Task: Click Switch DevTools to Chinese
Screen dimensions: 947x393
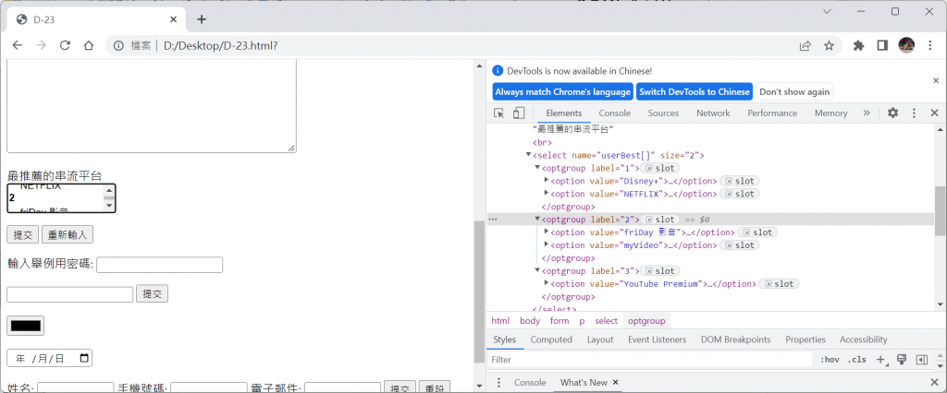Action: pyautogui.click(x=694, y=91)
